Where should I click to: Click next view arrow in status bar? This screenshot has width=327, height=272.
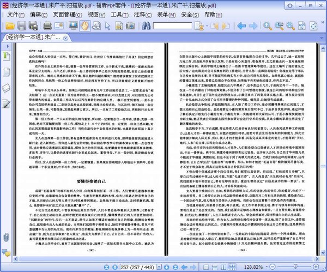click(193, 267)
